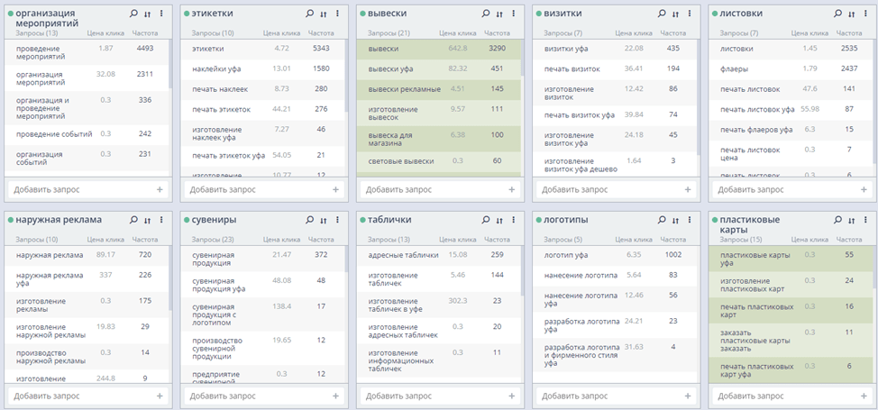Open search in the наружная реклама card
878x410 pixels.
point(133,220)
